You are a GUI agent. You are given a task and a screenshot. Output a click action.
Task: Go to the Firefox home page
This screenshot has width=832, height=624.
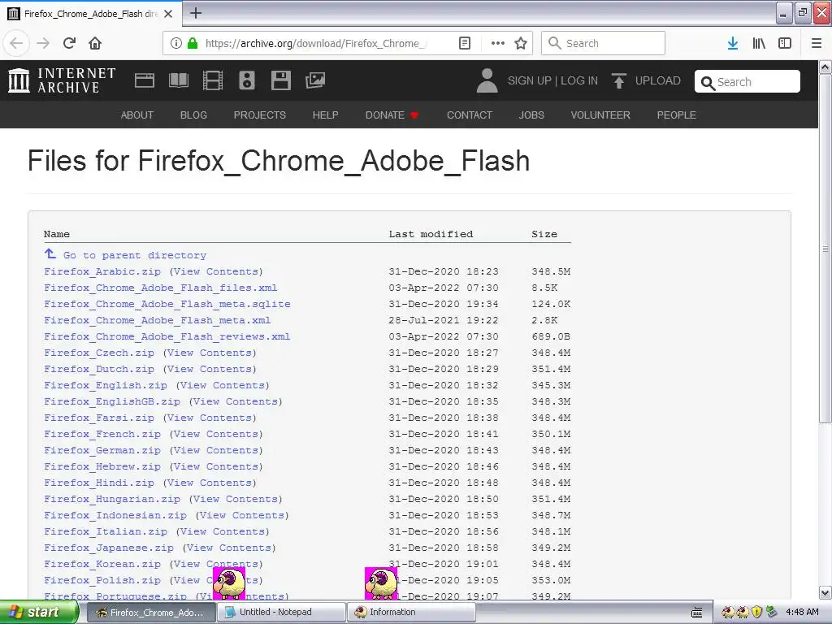pos(95,43)
